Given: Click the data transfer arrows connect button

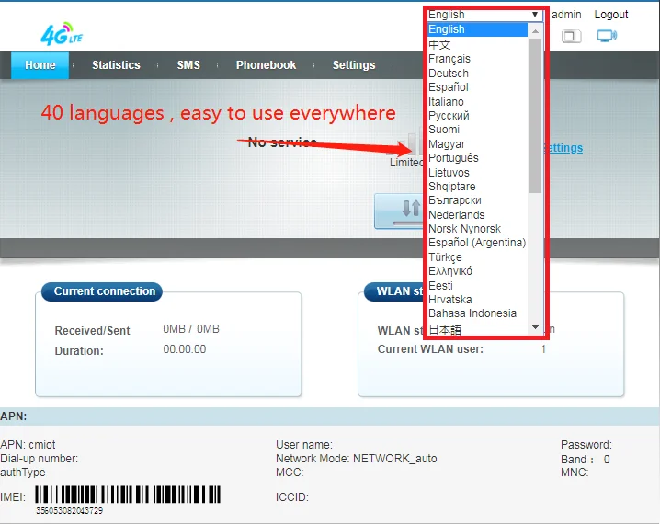Looking at the screenshot, I should 399,211.
